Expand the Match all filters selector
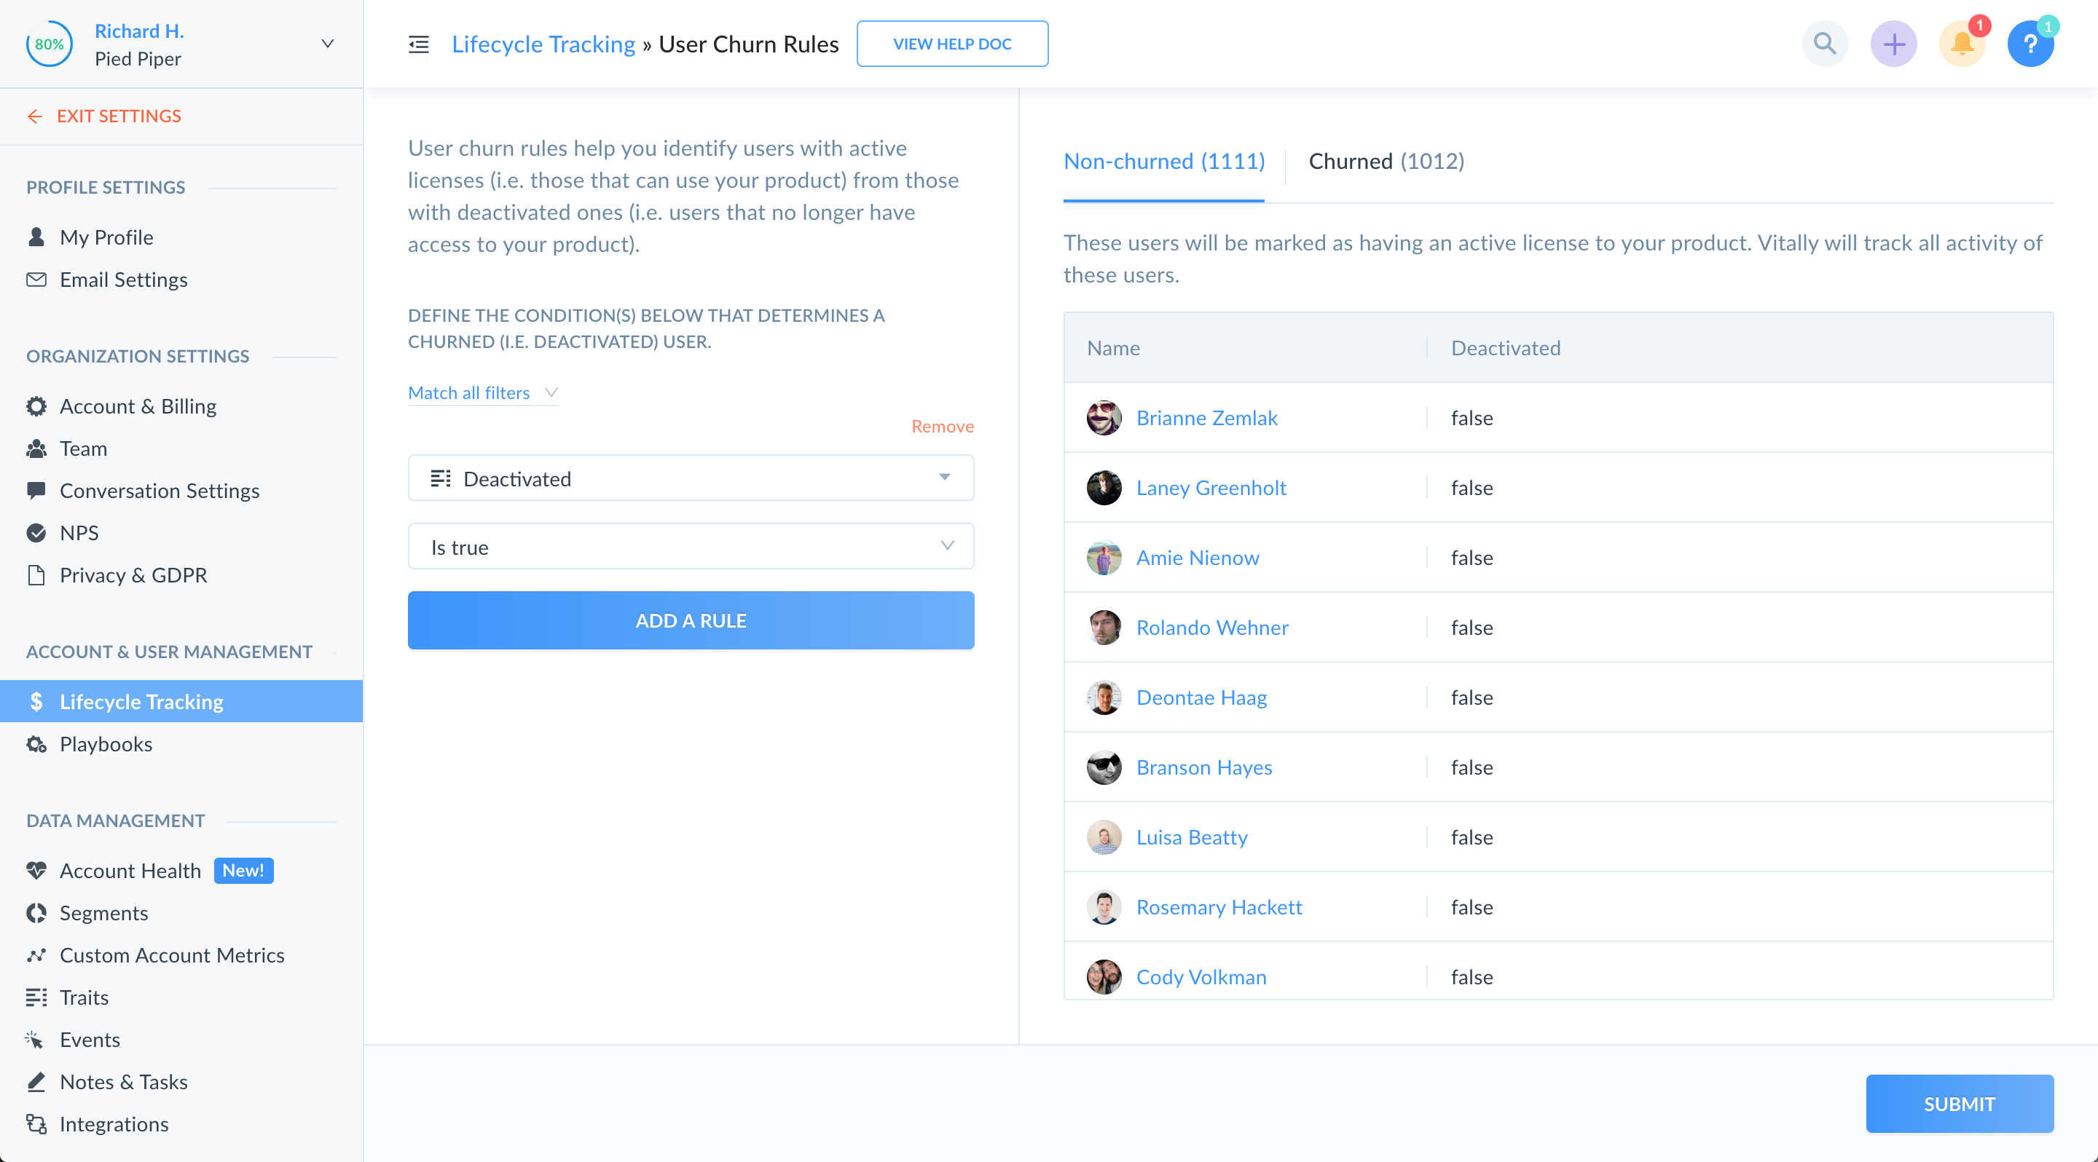Viewport: 2098px width, 1162px height. [x=482, y=393]
